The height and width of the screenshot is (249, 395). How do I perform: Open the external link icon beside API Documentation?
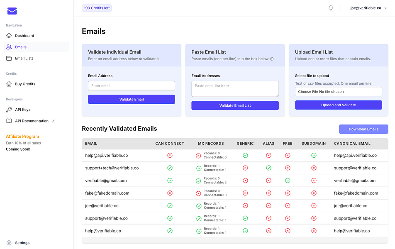coord(53,121)
